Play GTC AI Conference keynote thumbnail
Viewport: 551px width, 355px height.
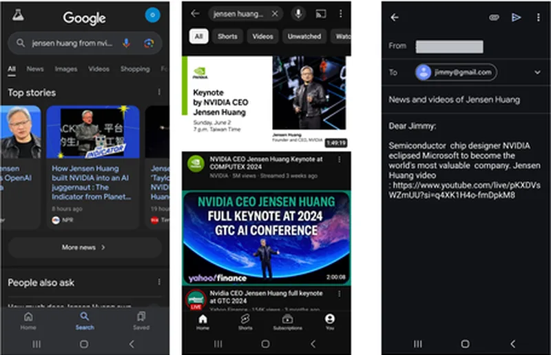tap(267, 238)
